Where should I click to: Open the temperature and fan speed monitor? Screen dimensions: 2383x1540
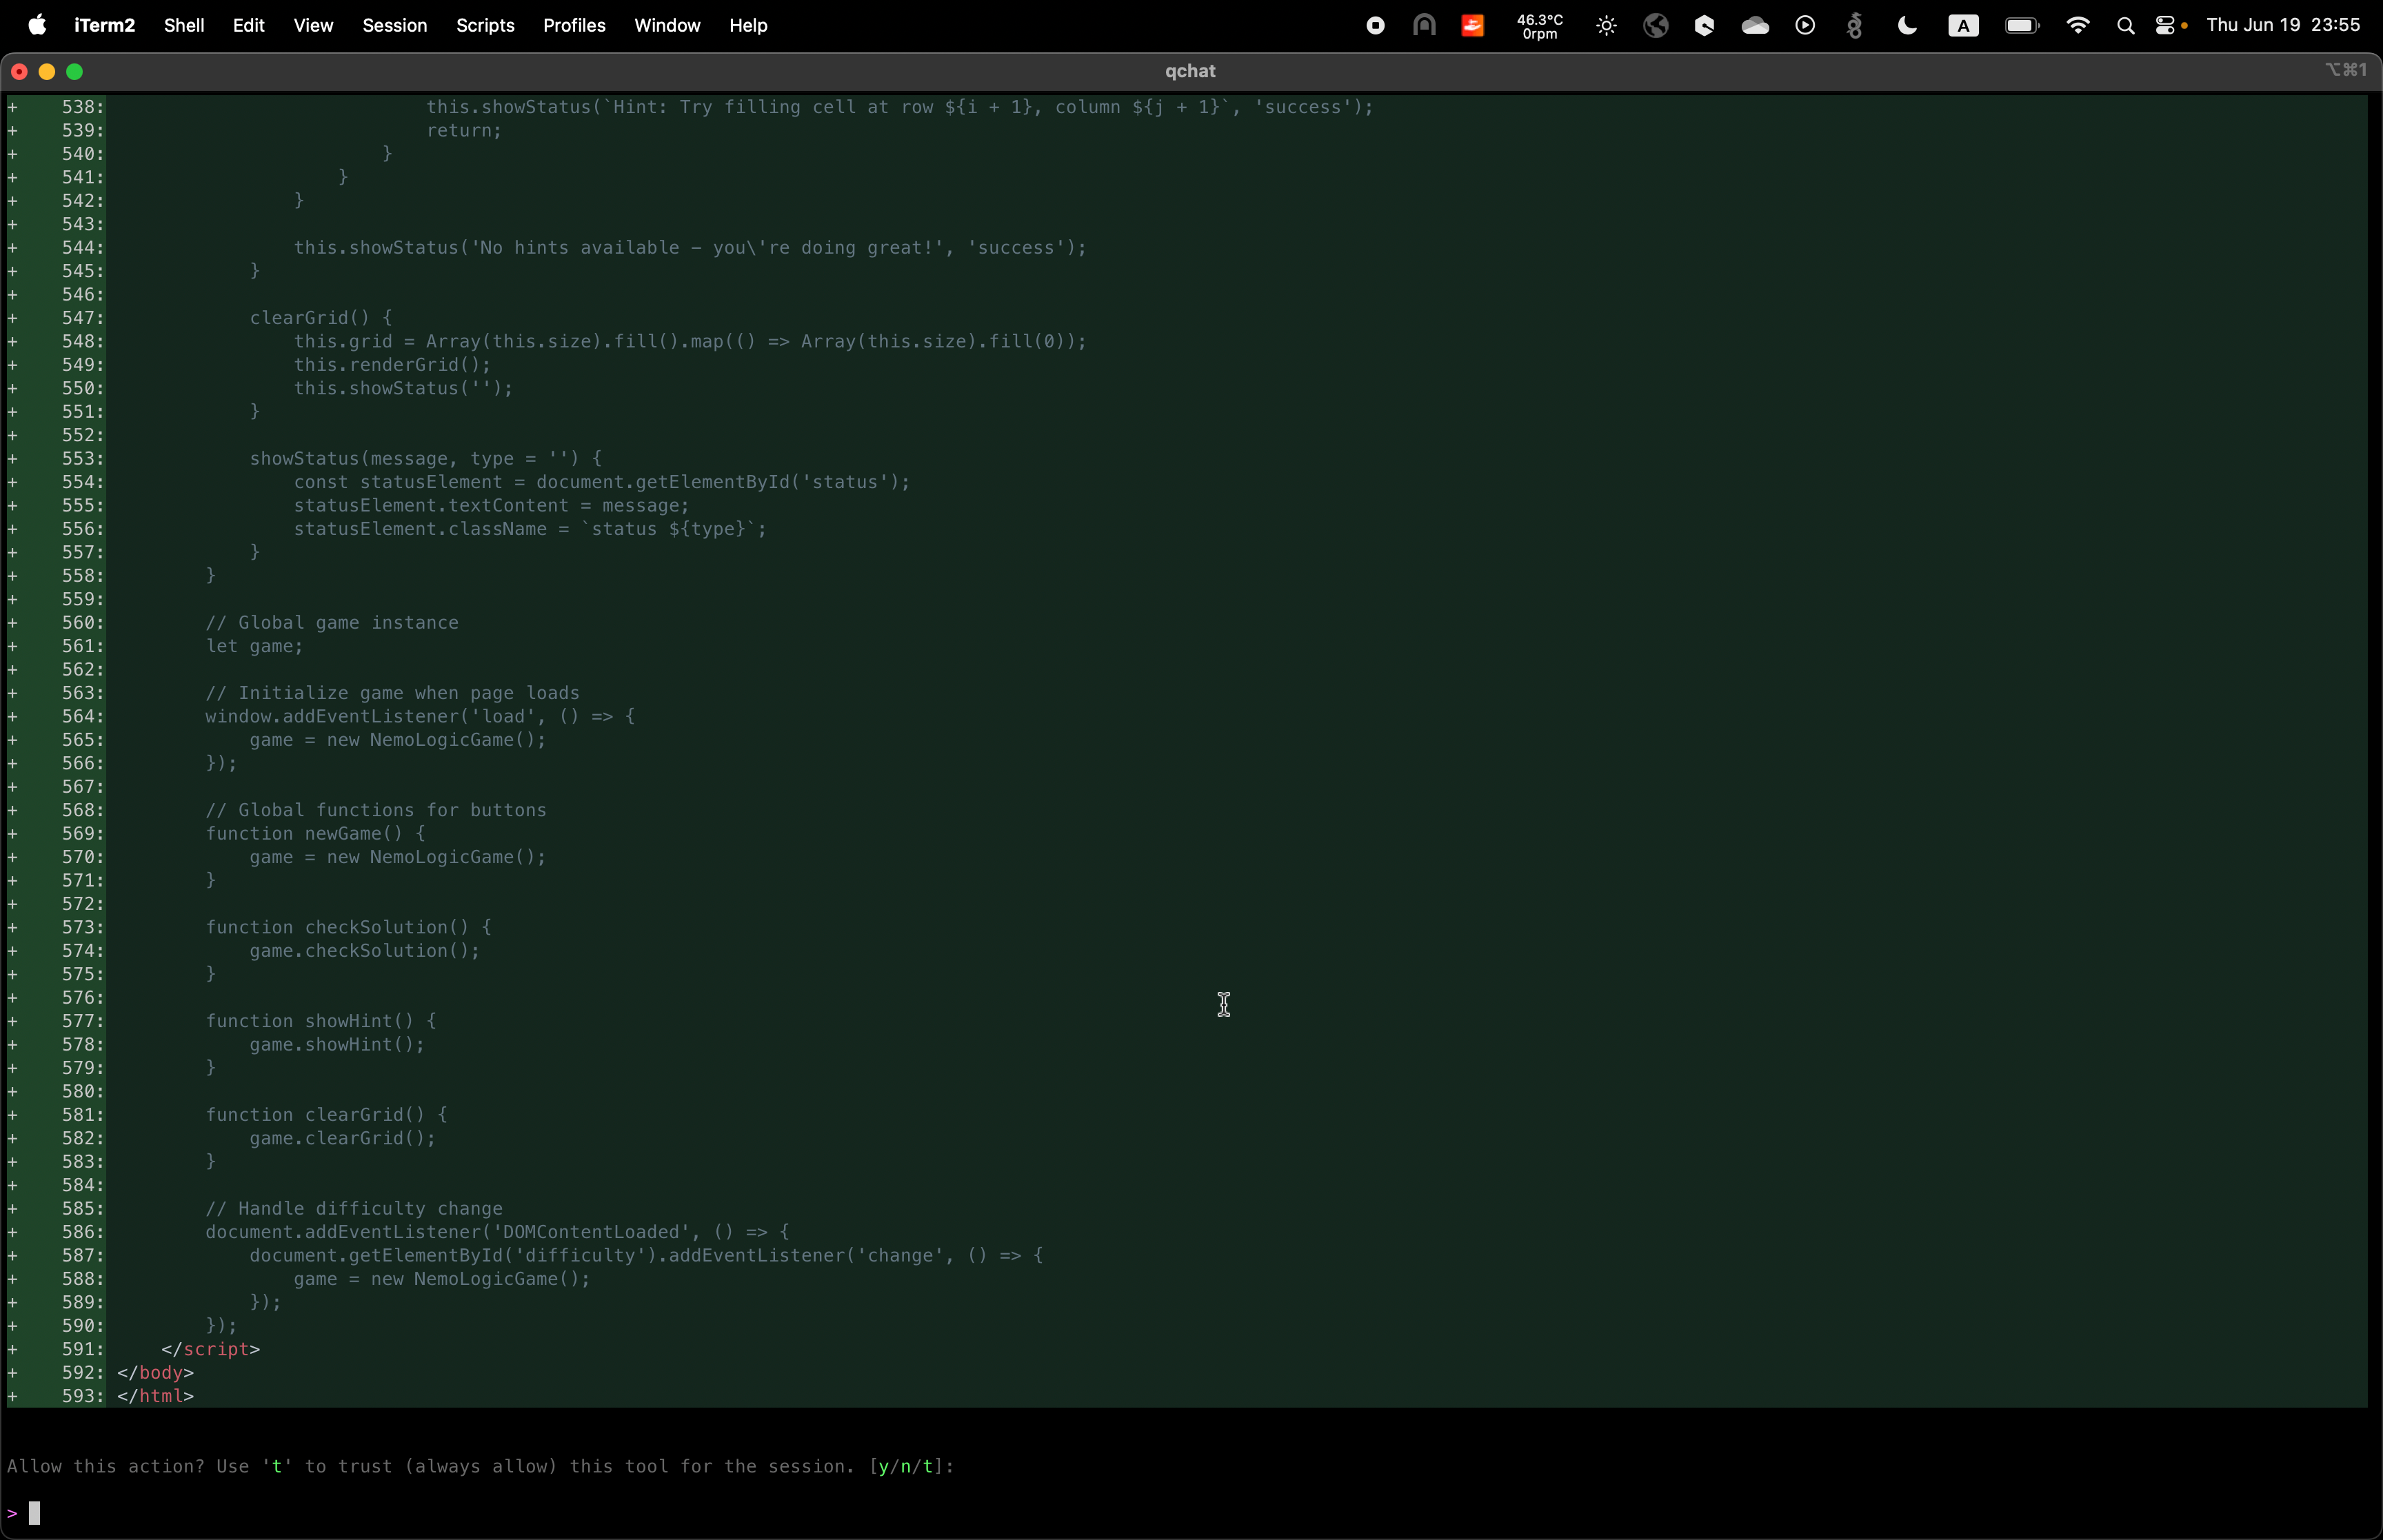tap(1539, 26)
